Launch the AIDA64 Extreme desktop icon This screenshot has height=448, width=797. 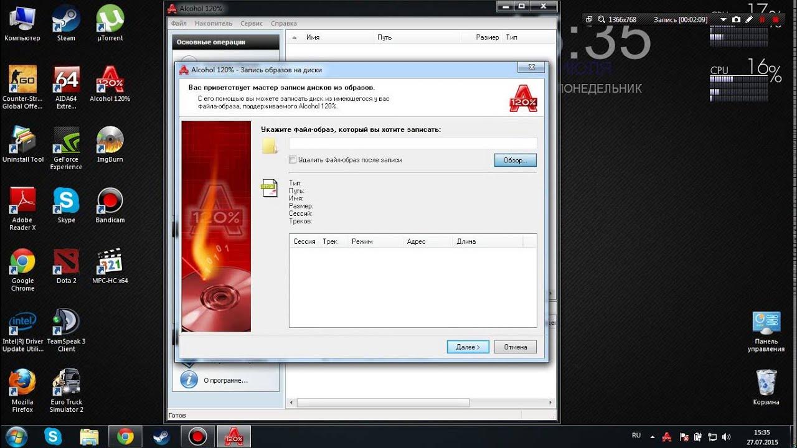(66, 87)
